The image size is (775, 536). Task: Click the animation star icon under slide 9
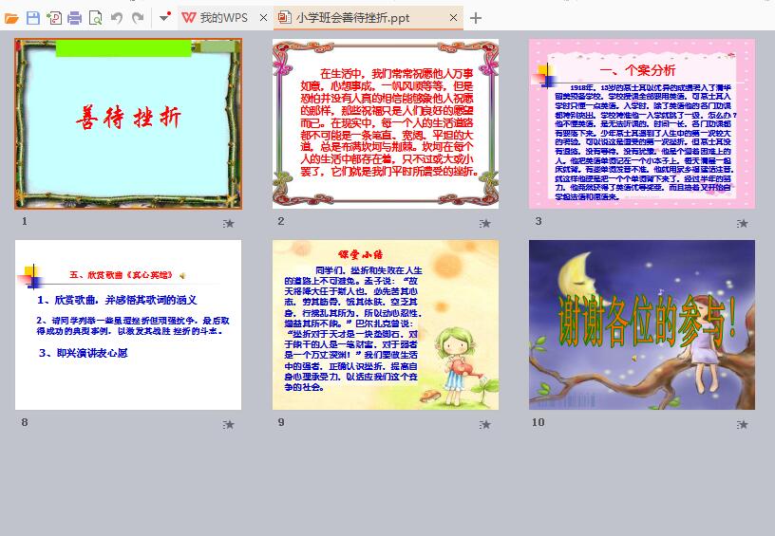pos(485,424)
